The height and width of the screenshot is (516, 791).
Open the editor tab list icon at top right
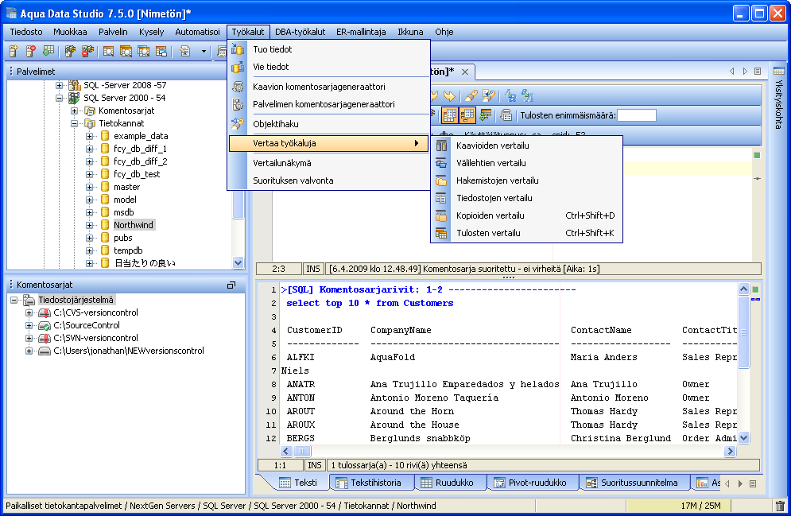(x=758, y=72)
